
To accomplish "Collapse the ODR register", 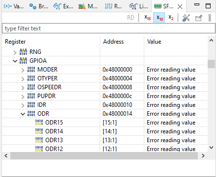I will coord(23,114).
